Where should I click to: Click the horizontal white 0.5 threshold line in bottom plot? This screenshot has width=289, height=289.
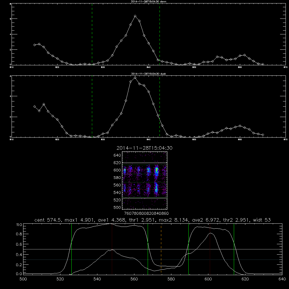153,249
